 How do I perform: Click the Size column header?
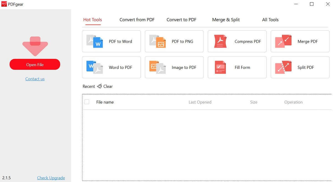pos(254,102)
